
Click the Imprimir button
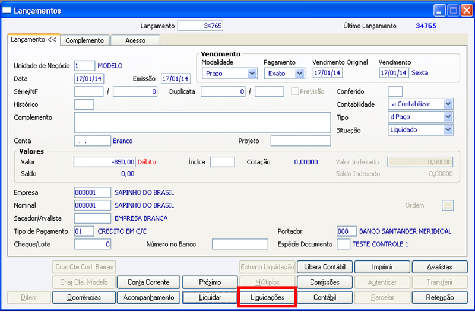click(382, 267)
